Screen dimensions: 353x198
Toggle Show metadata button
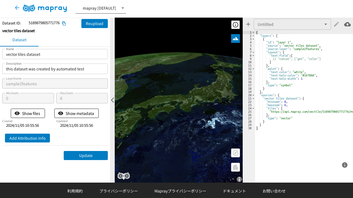coord(76,113)
